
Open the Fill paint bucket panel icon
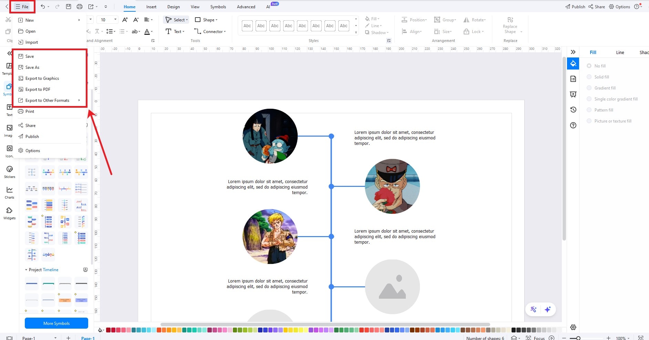573,64
